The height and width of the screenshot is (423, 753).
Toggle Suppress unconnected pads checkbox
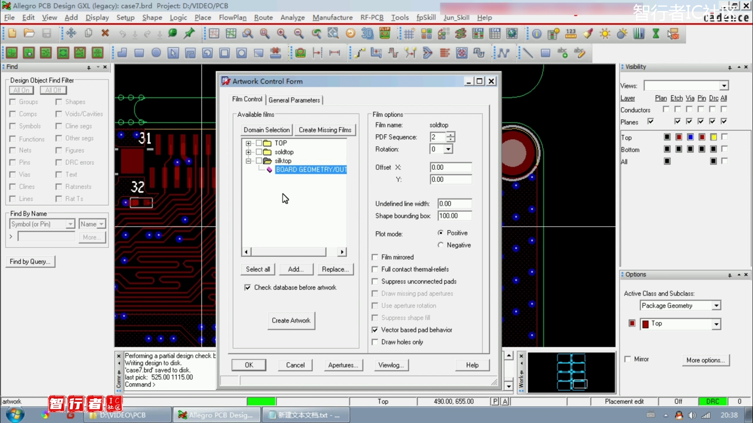(375, 281)
